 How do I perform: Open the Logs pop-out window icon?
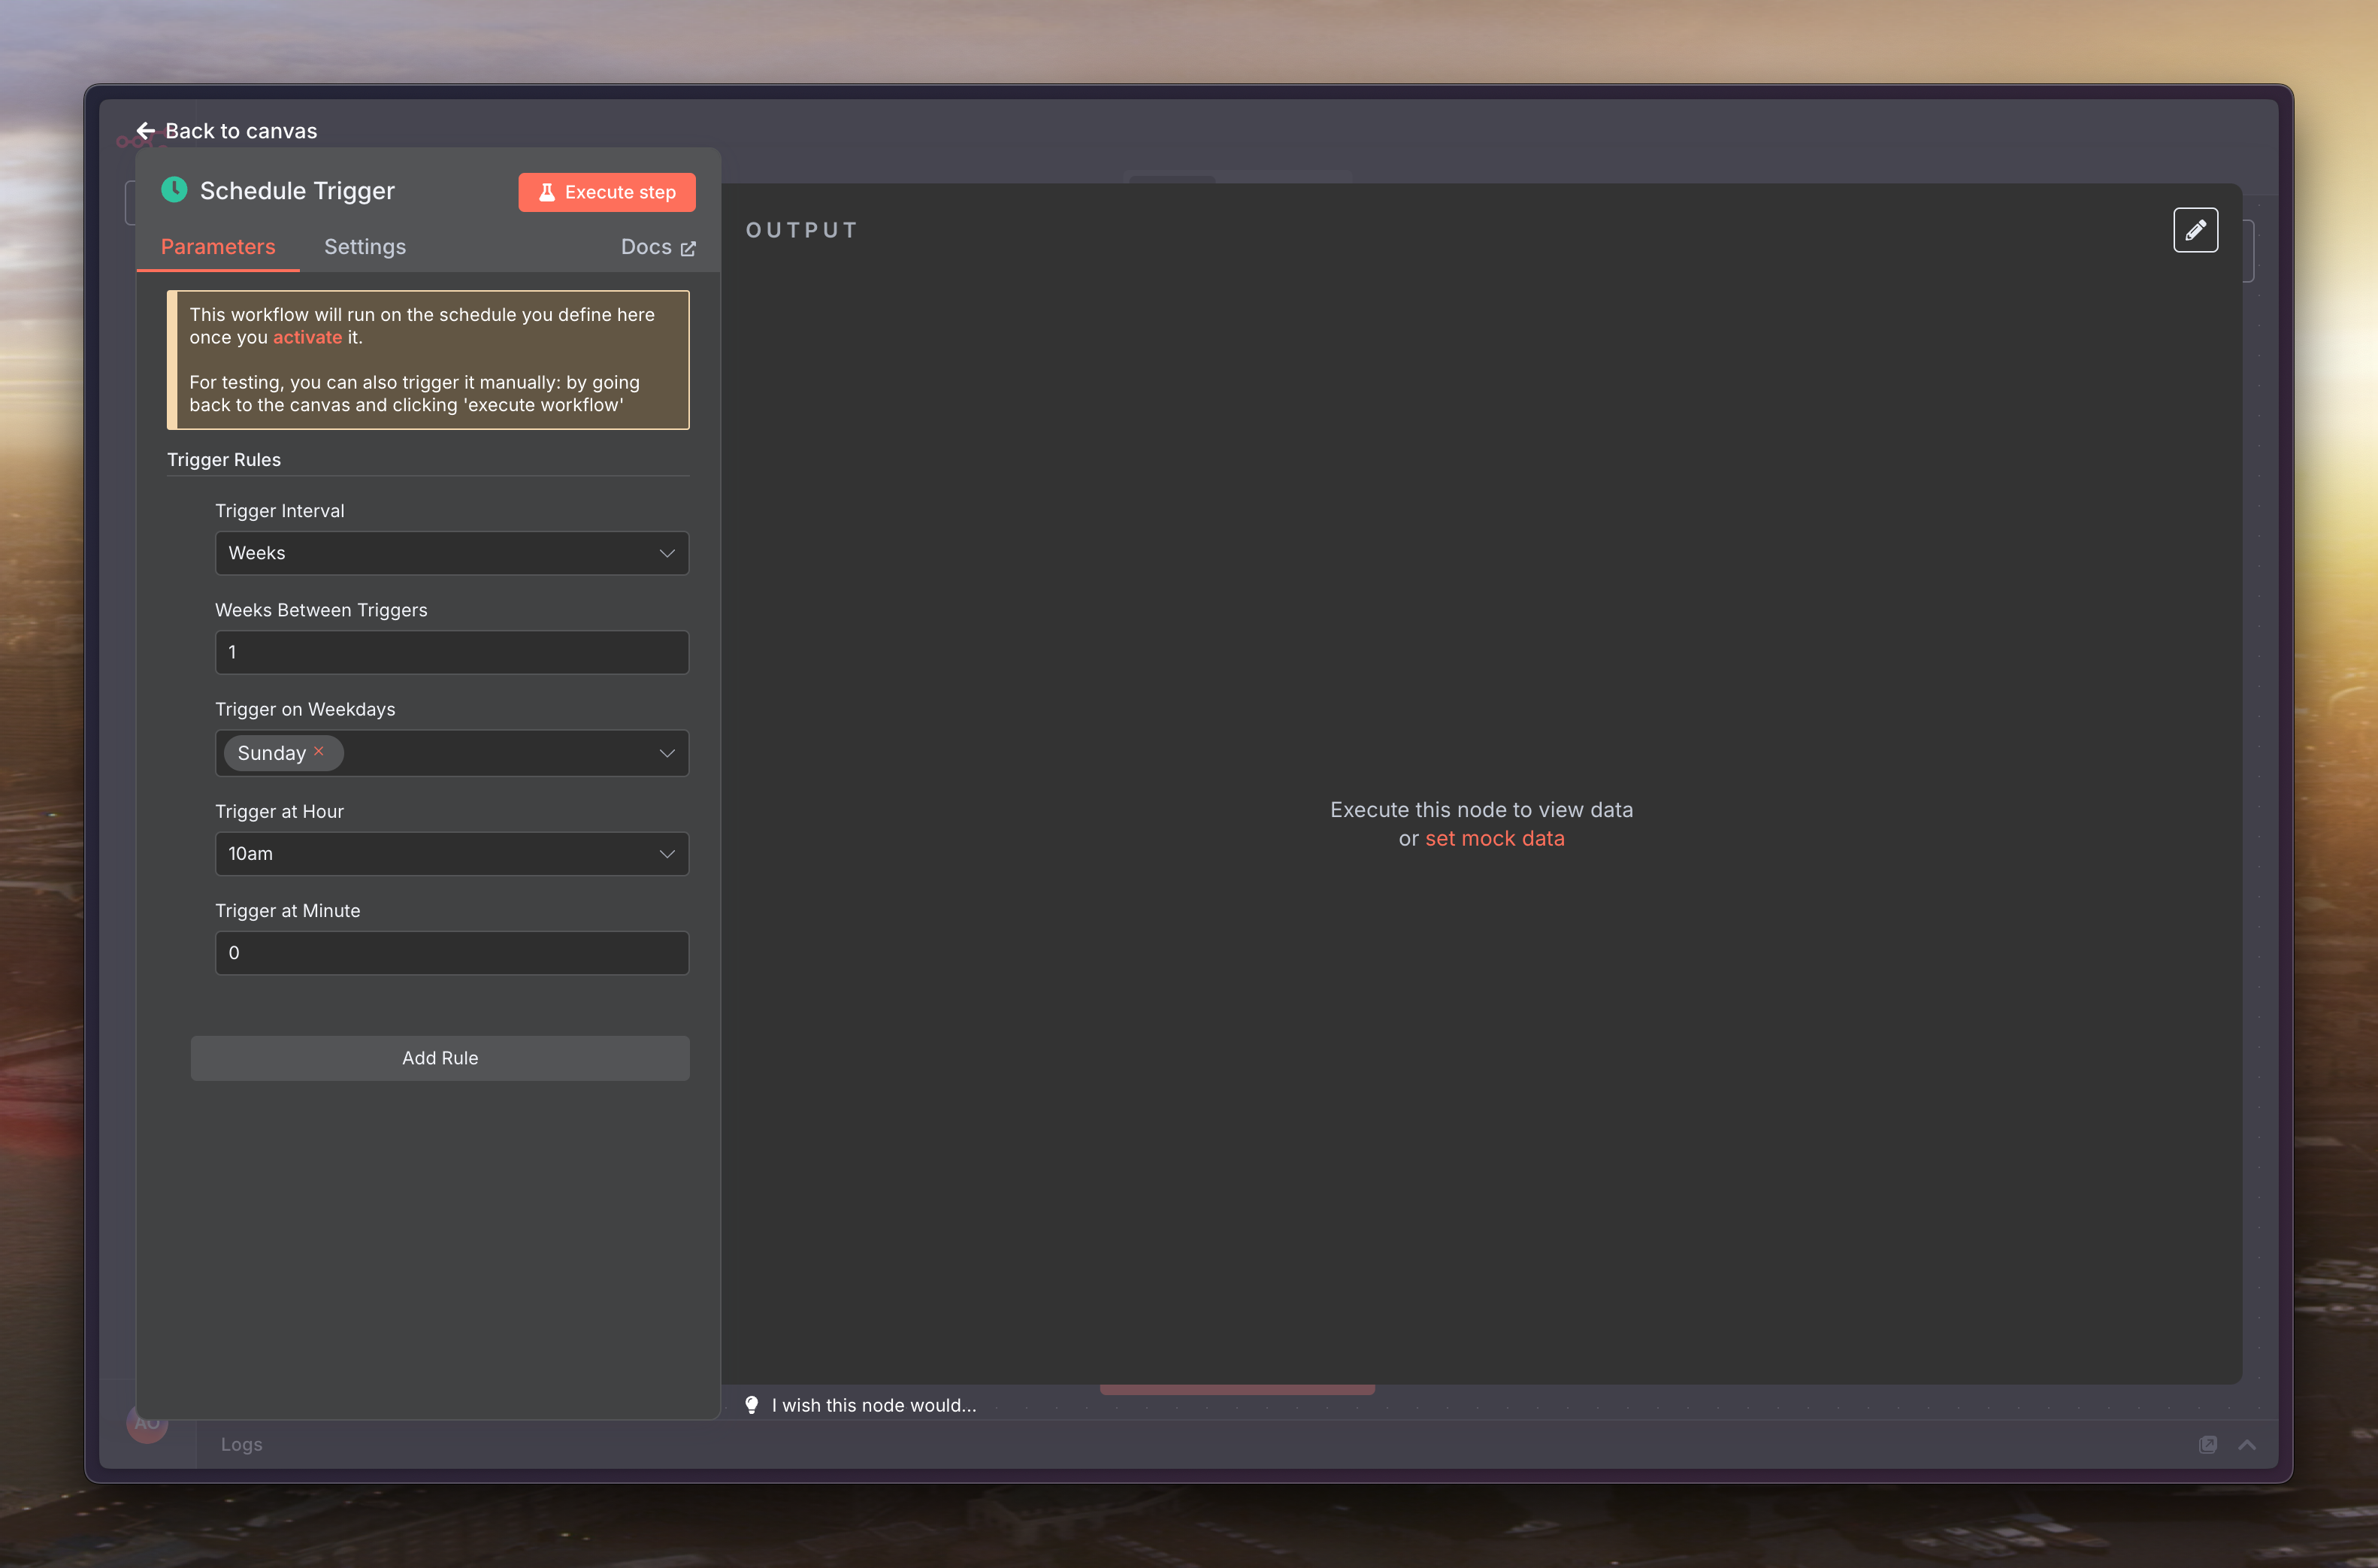coord(2208,1444)
